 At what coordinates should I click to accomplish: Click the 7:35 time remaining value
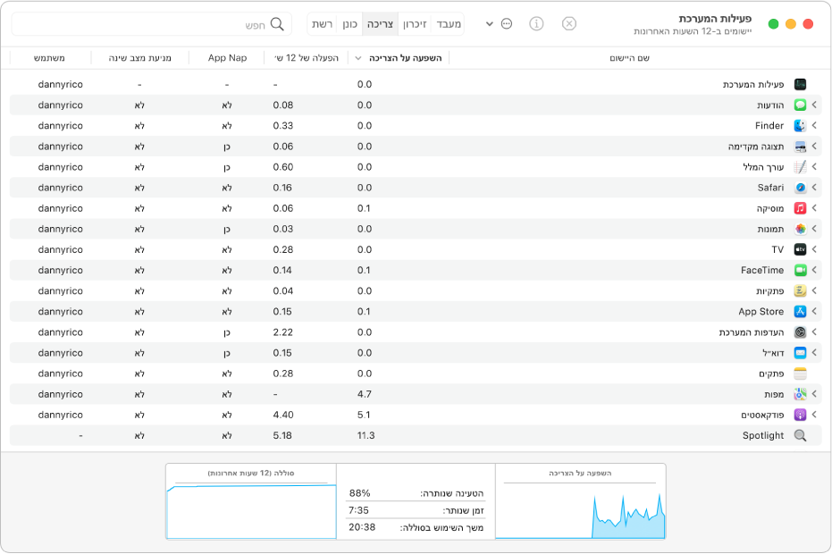tap(358, 510)
